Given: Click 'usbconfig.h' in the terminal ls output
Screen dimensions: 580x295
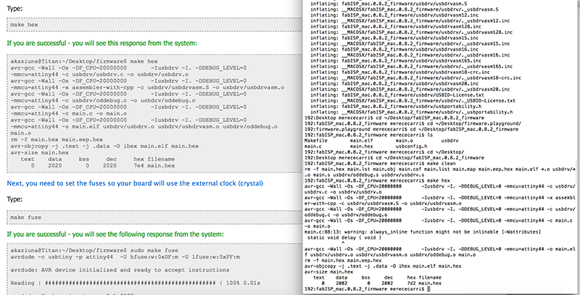Looking at the screenshot, I should [x=411, y=146].
